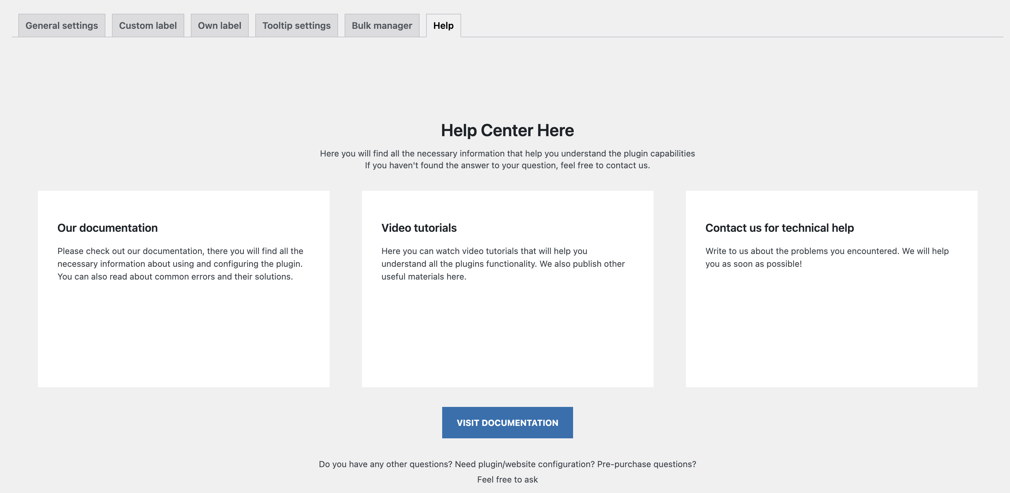Viewport: 1010px width, 493px height.
Task: Click the 'If you haven't found the answer' line
Action: point(507,165)
